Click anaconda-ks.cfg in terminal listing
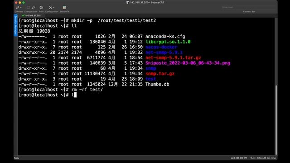This screenshot has width=290, height=163. (165, 36)
